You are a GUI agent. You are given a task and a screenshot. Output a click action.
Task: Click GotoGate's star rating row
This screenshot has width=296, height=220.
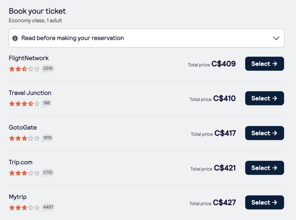[24, 138]
